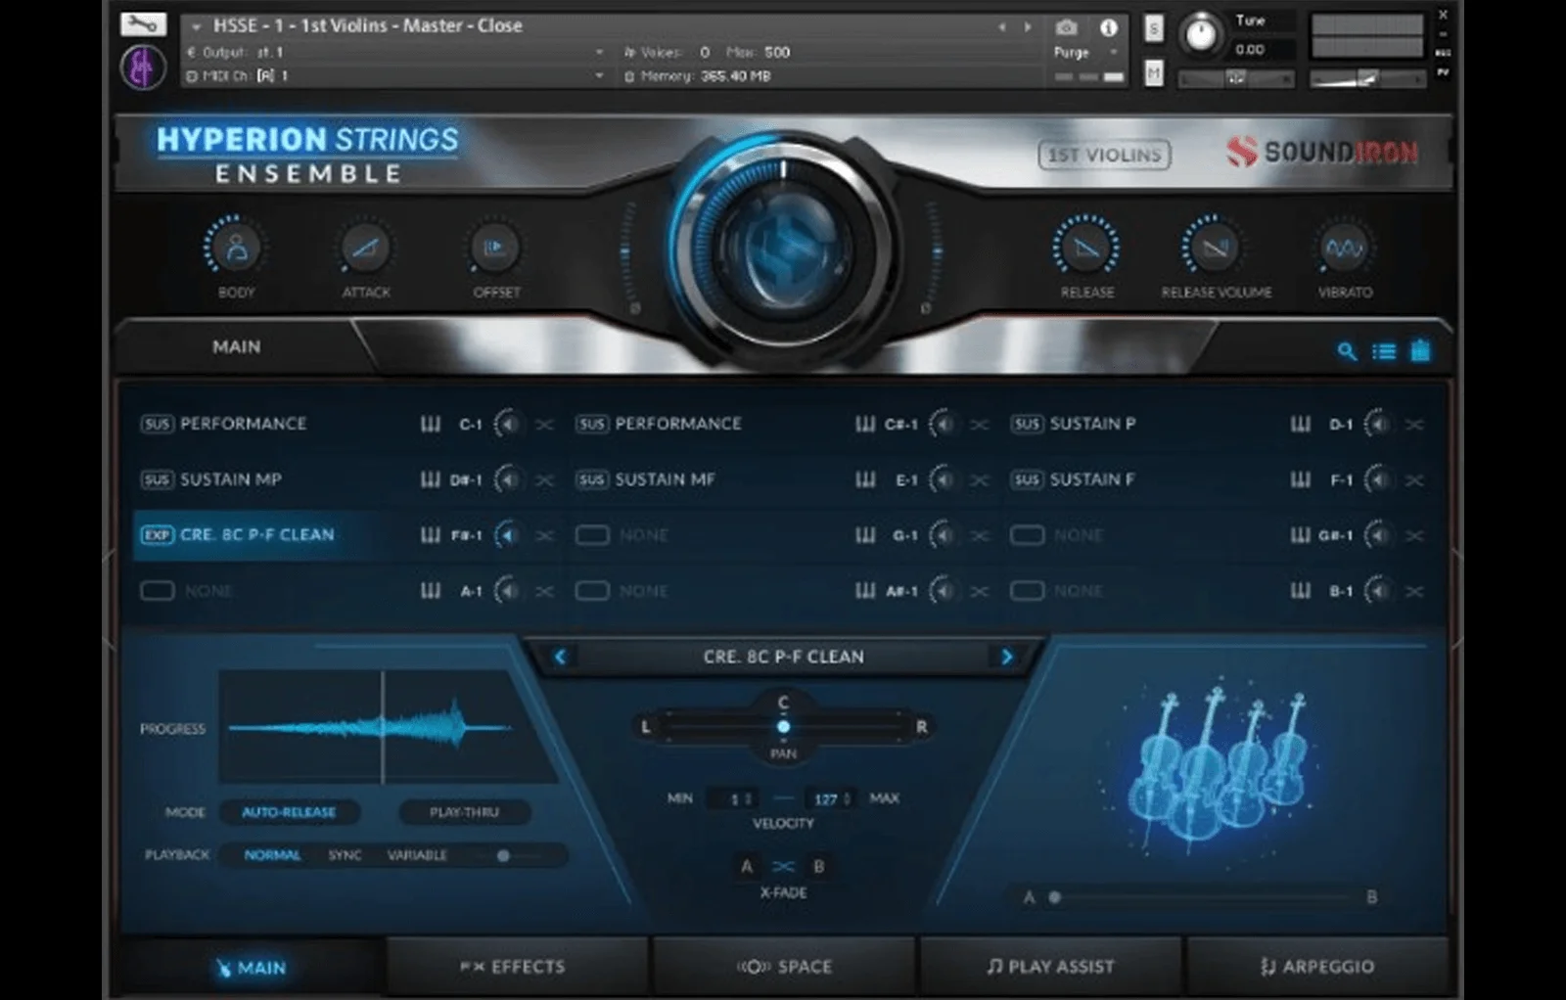
Task: Adjust the Pan slider handle
Action: point(783,727)
